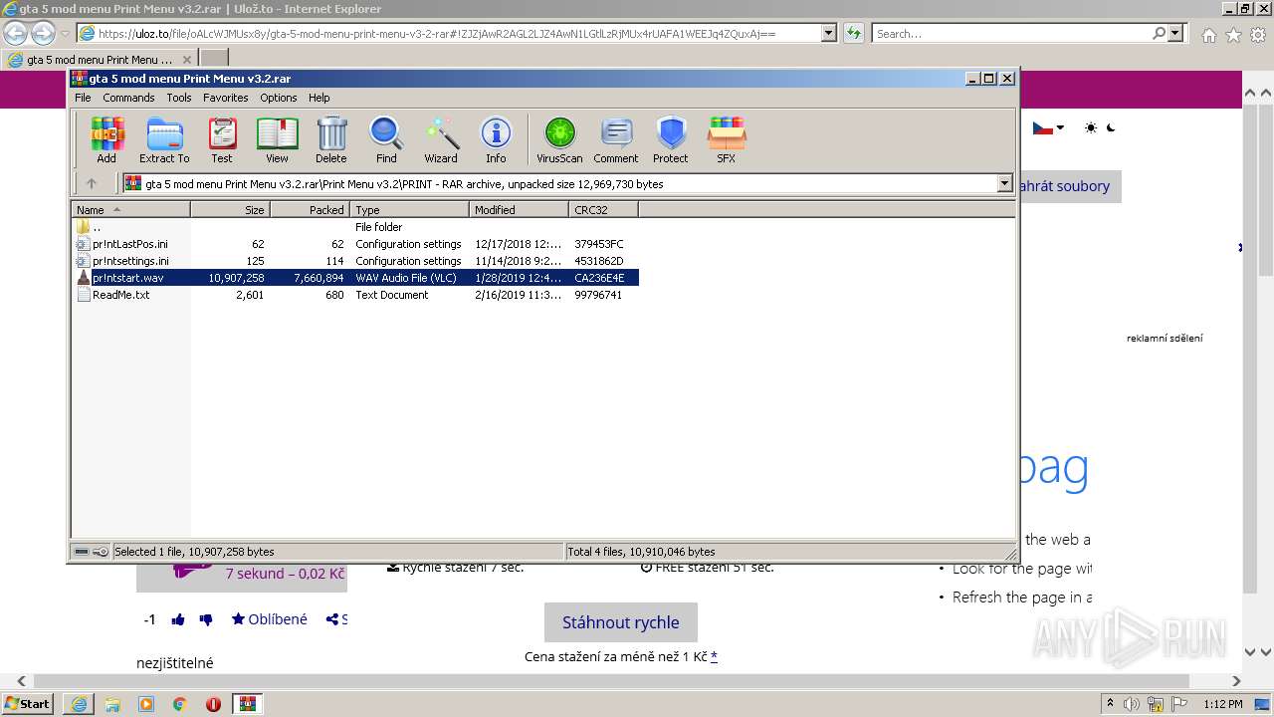Click the Stáhnout rychle button
This screenshot has height=717, width=1274.
point(620,622)
